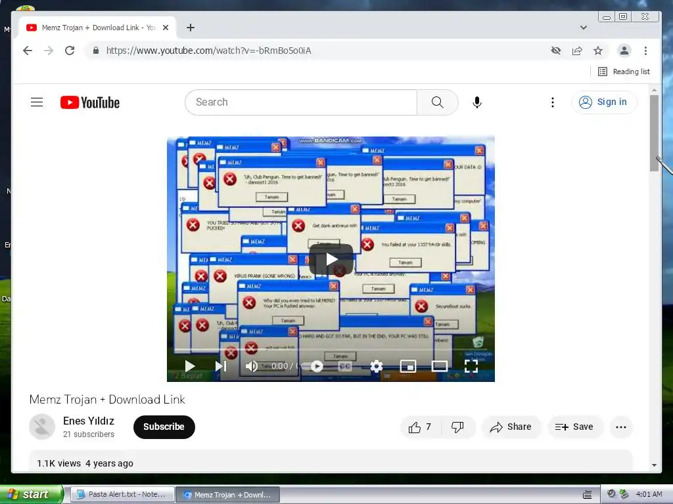Click the address bar URL
673x504 pixels.
coord(208,51)
